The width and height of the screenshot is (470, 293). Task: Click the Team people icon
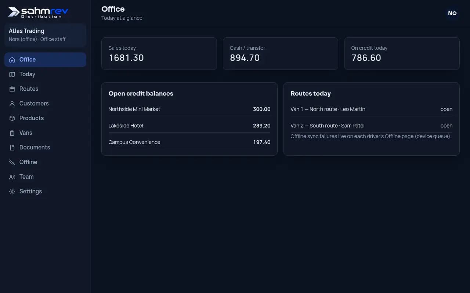pyautogui.click(x=12, y=177)
